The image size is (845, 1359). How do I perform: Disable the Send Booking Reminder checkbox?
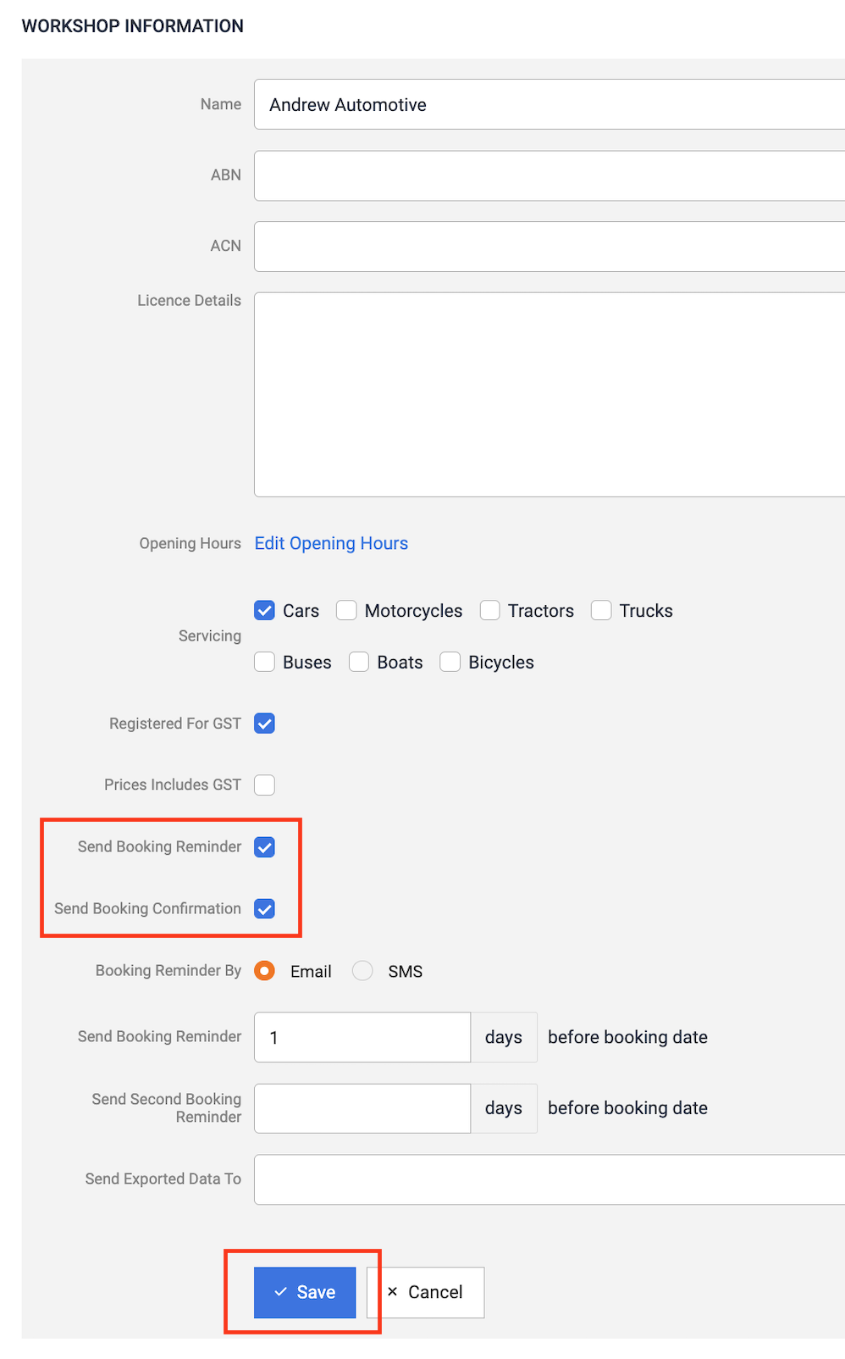coord(265,847)
